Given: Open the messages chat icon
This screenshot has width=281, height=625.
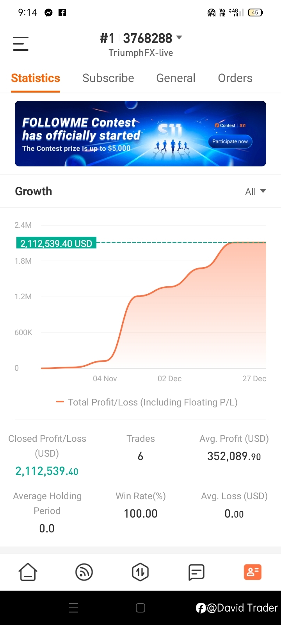Looking at the screenshot, I should (x=196, y=572).
